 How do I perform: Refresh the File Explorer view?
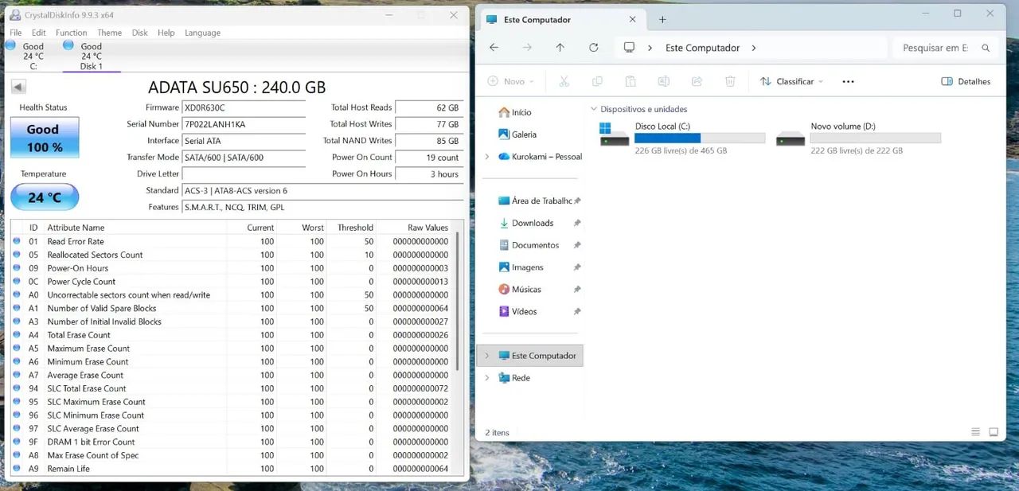(x=594, y=48)
